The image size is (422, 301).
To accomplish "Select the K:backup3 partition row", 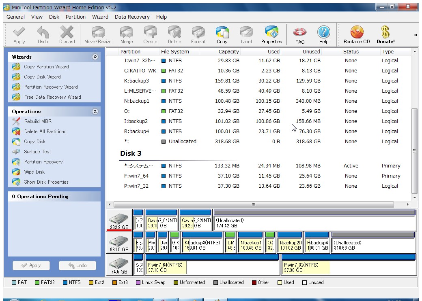I will click(258, 81).
